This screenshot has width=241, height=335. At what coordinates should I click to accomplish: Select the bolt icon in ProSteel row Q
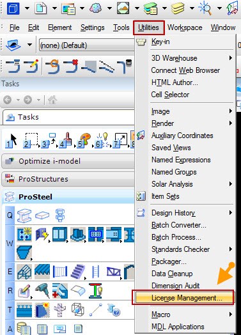pos(60,215)
